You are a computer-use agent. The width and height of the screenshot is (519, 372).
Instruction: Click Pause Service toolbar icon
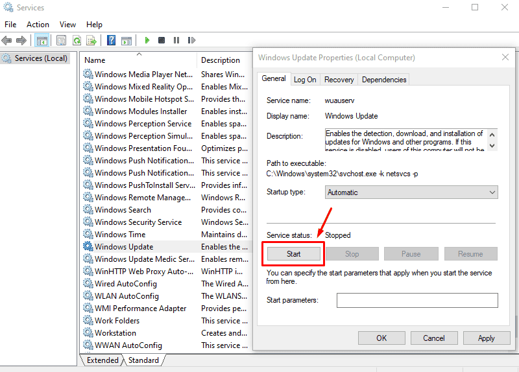click(176, 40)
